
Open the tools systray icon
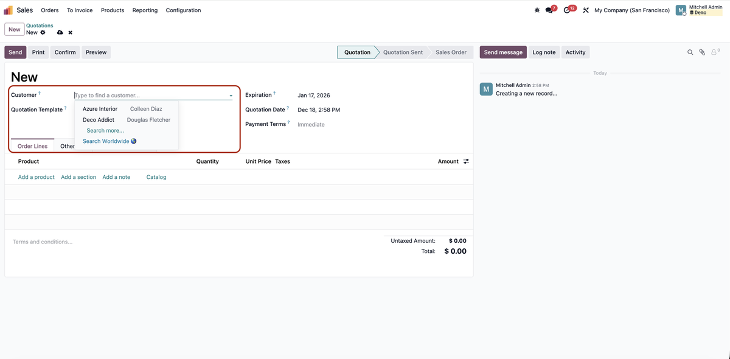point(585,10)
